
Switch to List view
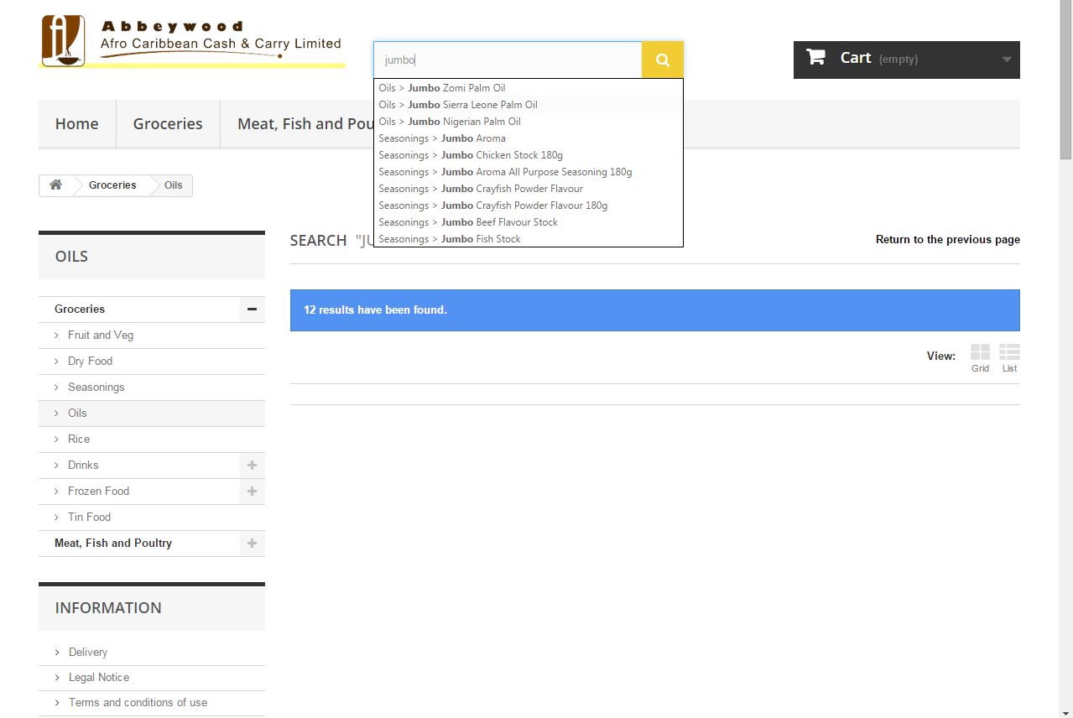[x=1009, y=358]
